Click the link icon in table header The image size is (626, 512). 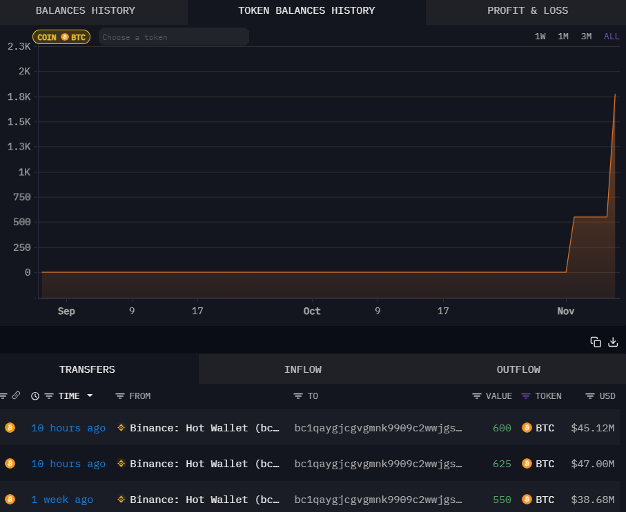(16, 396)
